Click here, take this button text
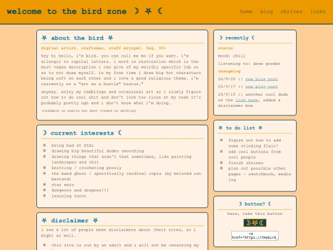 pos(255,214)
